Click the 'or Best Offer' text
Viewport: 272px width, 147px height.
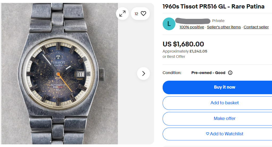[174, 57]
